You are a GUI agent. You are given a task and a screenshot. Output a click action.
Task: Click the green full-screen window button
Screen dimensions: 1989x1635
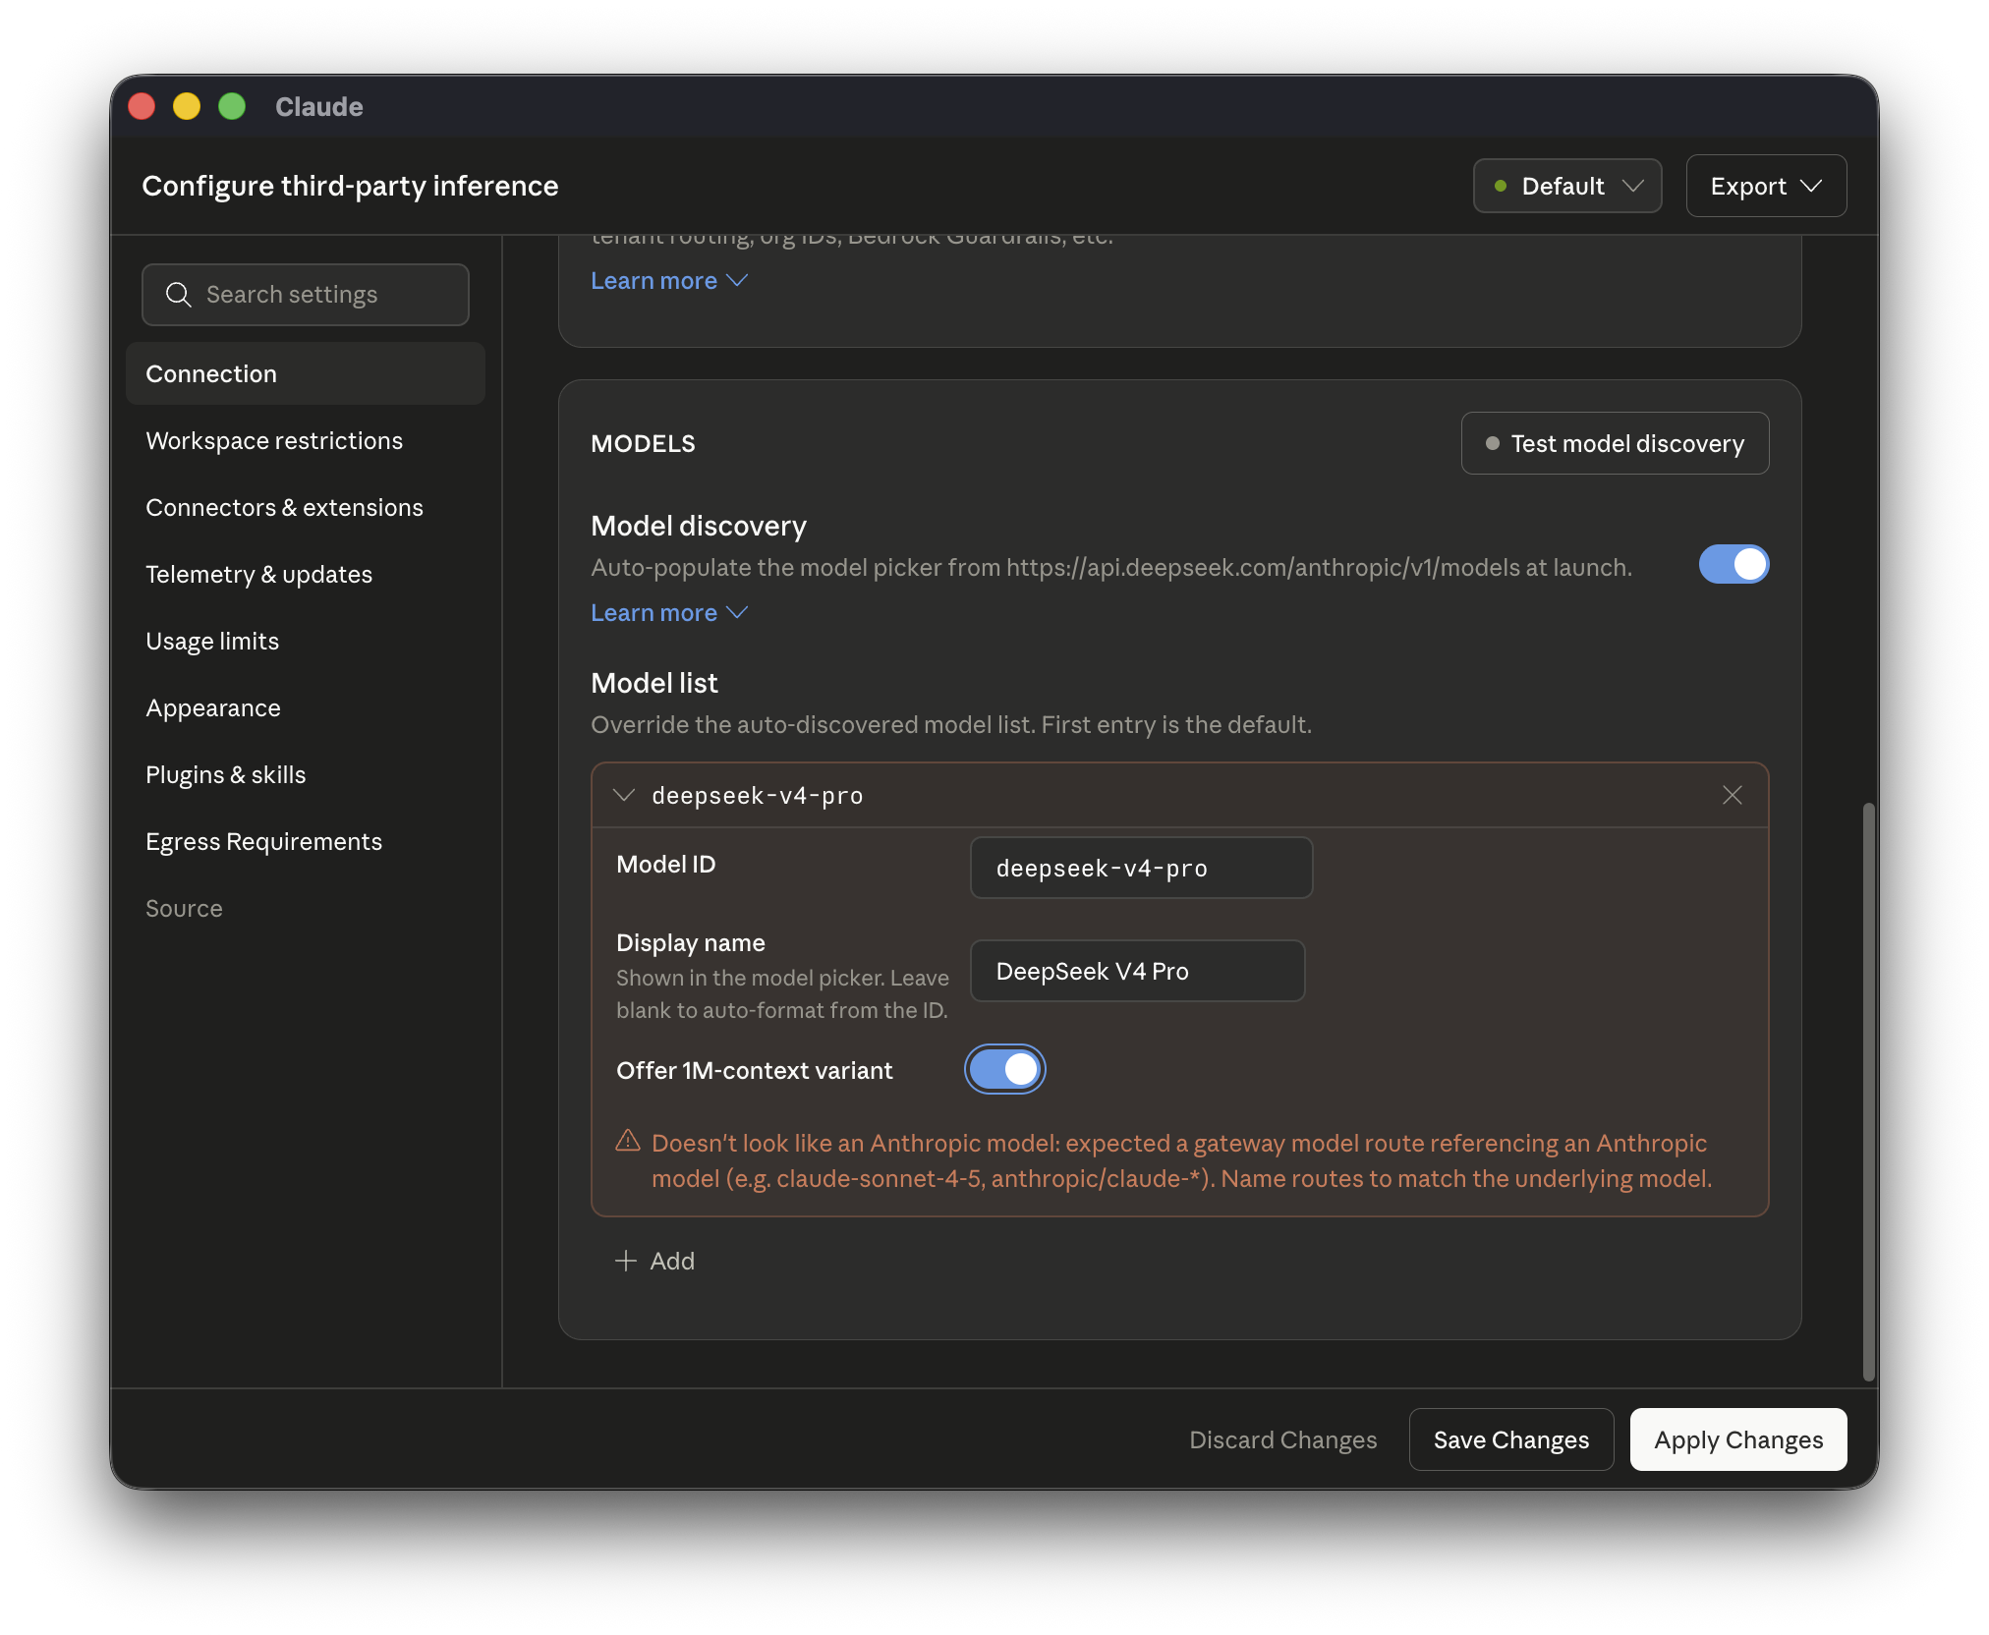tap(232, 106)
